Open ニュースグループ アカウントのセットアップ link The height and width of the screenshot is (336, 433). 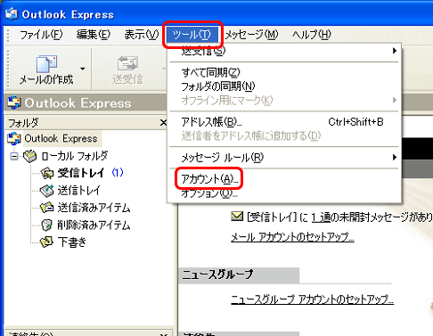click(312, 299)
